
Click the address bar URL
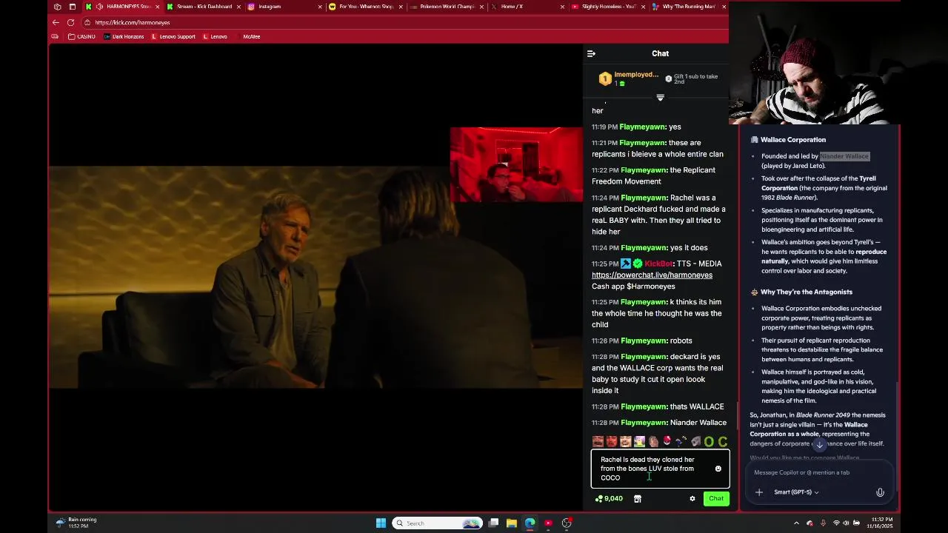(x=132, y=22)
